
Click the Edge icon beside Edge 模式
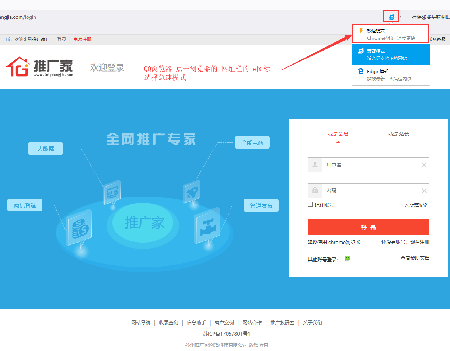tap(361, 71)
